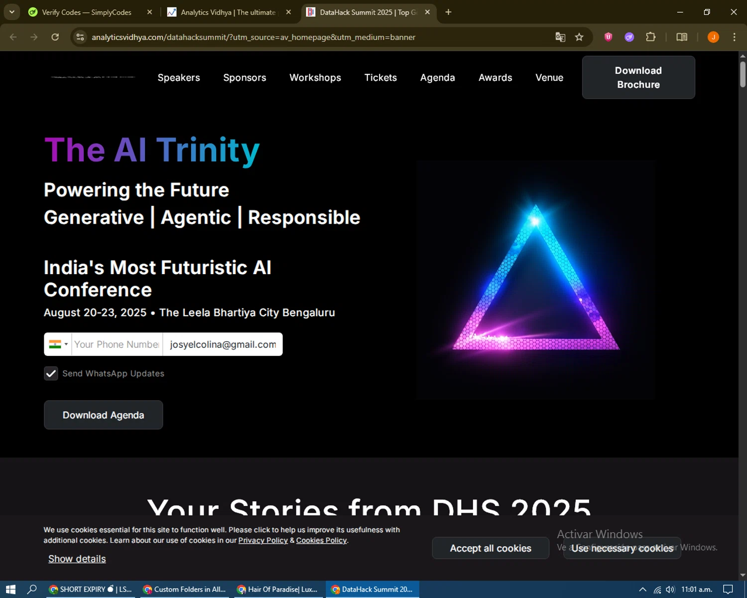The height and width of the screenshot is (598, 747).
Task: Open the Sponsors nav item
Action: (245, 78)
